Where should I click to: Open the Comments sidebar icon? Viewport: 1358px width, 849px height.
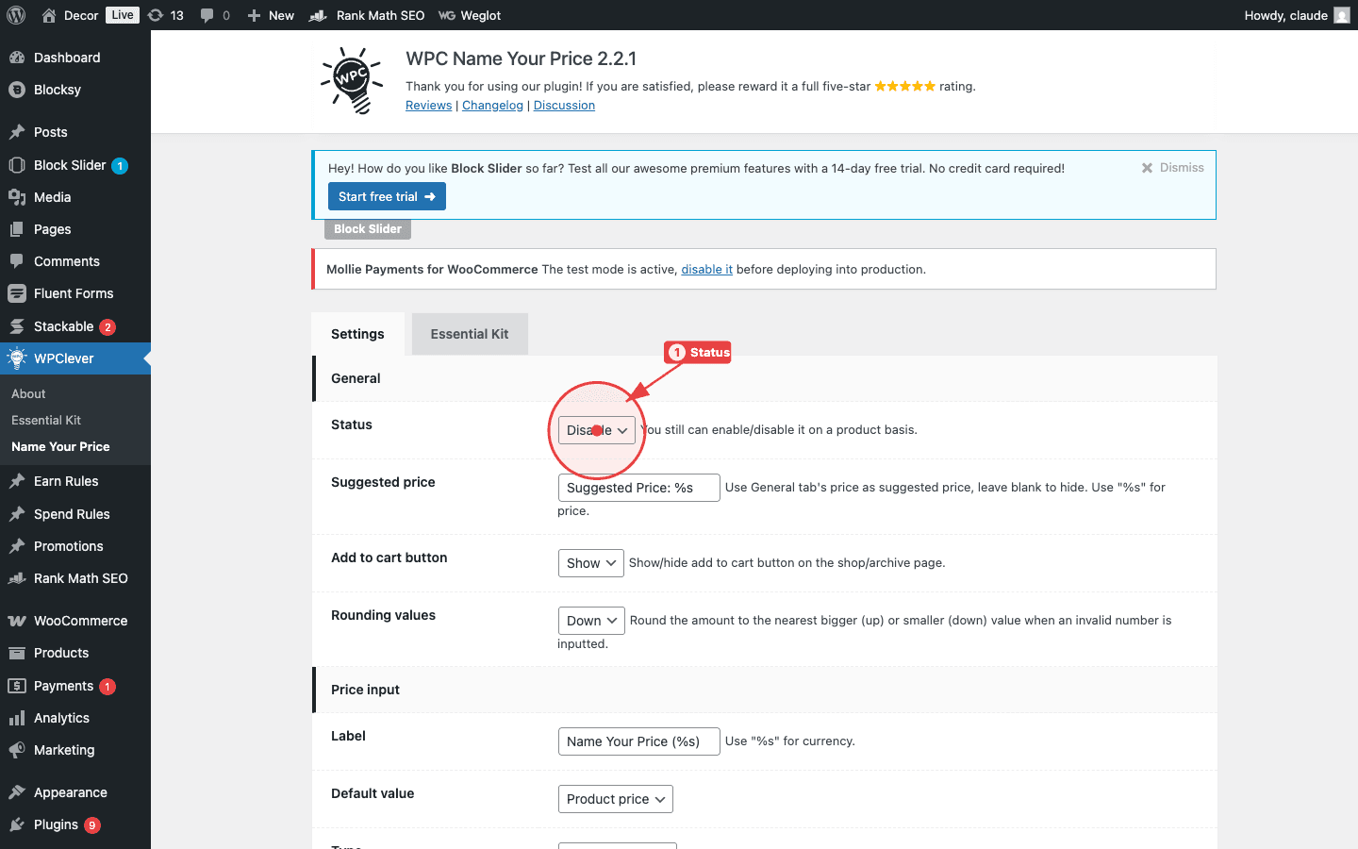click(x=17, y=261)
